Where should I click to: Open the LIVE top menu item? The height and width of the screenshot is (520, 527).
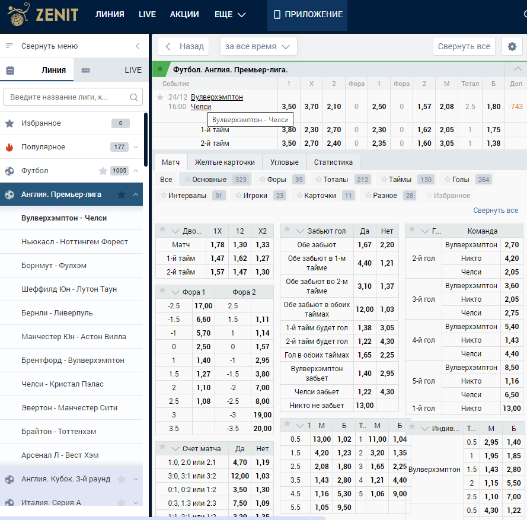coord(147,14)
